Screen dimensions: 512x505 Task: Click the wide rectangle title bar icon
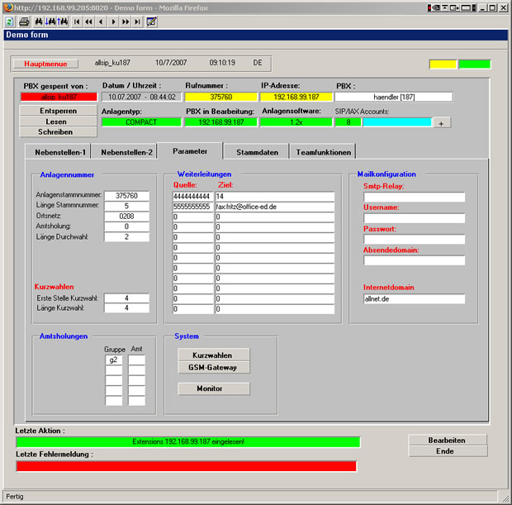pos(466,7)
